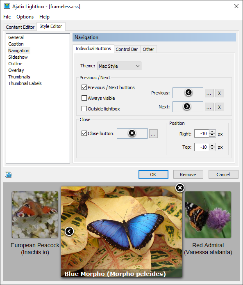Viewport: 243px width, 285px height.
Task: Click the OK button
Action: (153, 175)
